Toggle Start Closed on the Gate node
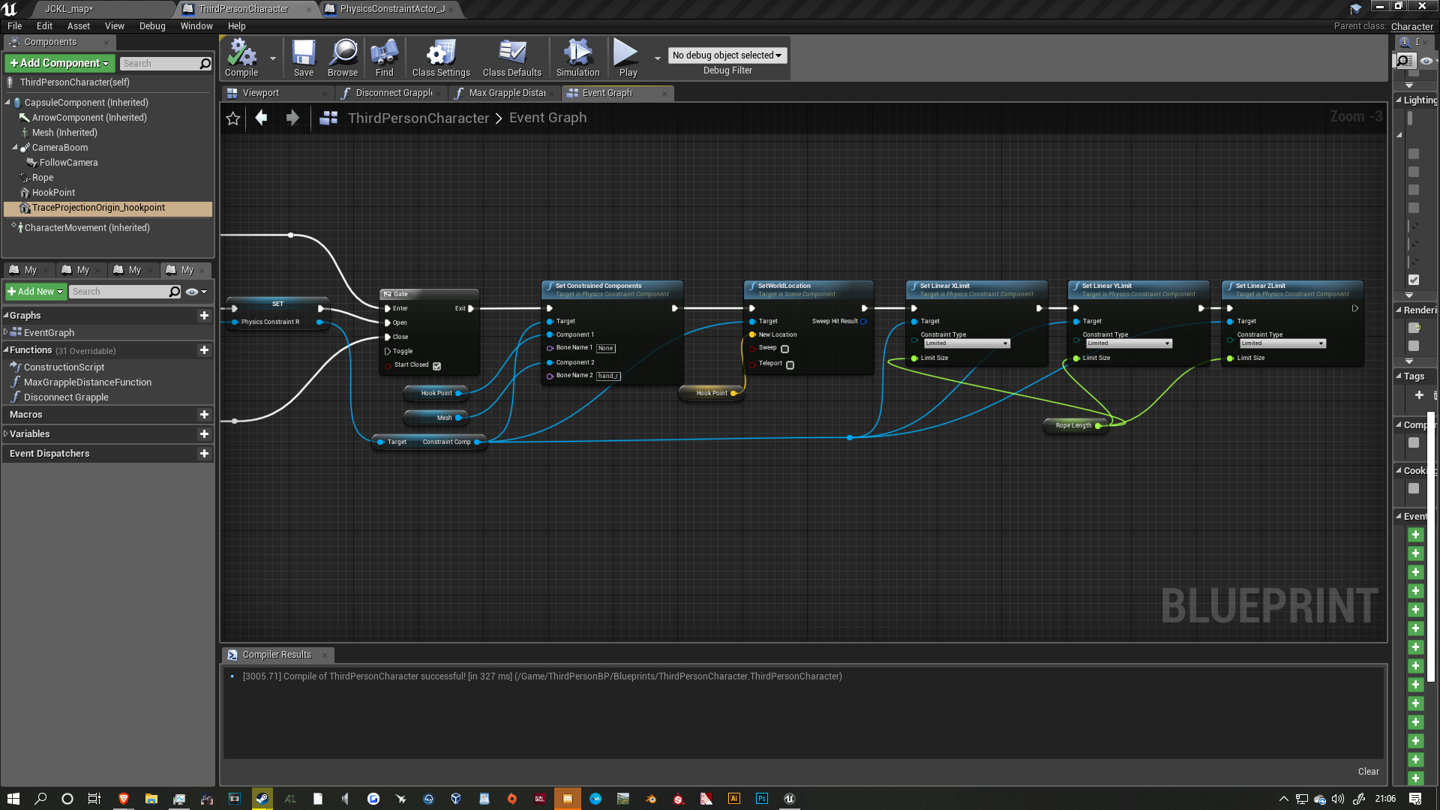The width and height of the screenshot is (1440, 810). pyautogui.click(x=437, y=365)
